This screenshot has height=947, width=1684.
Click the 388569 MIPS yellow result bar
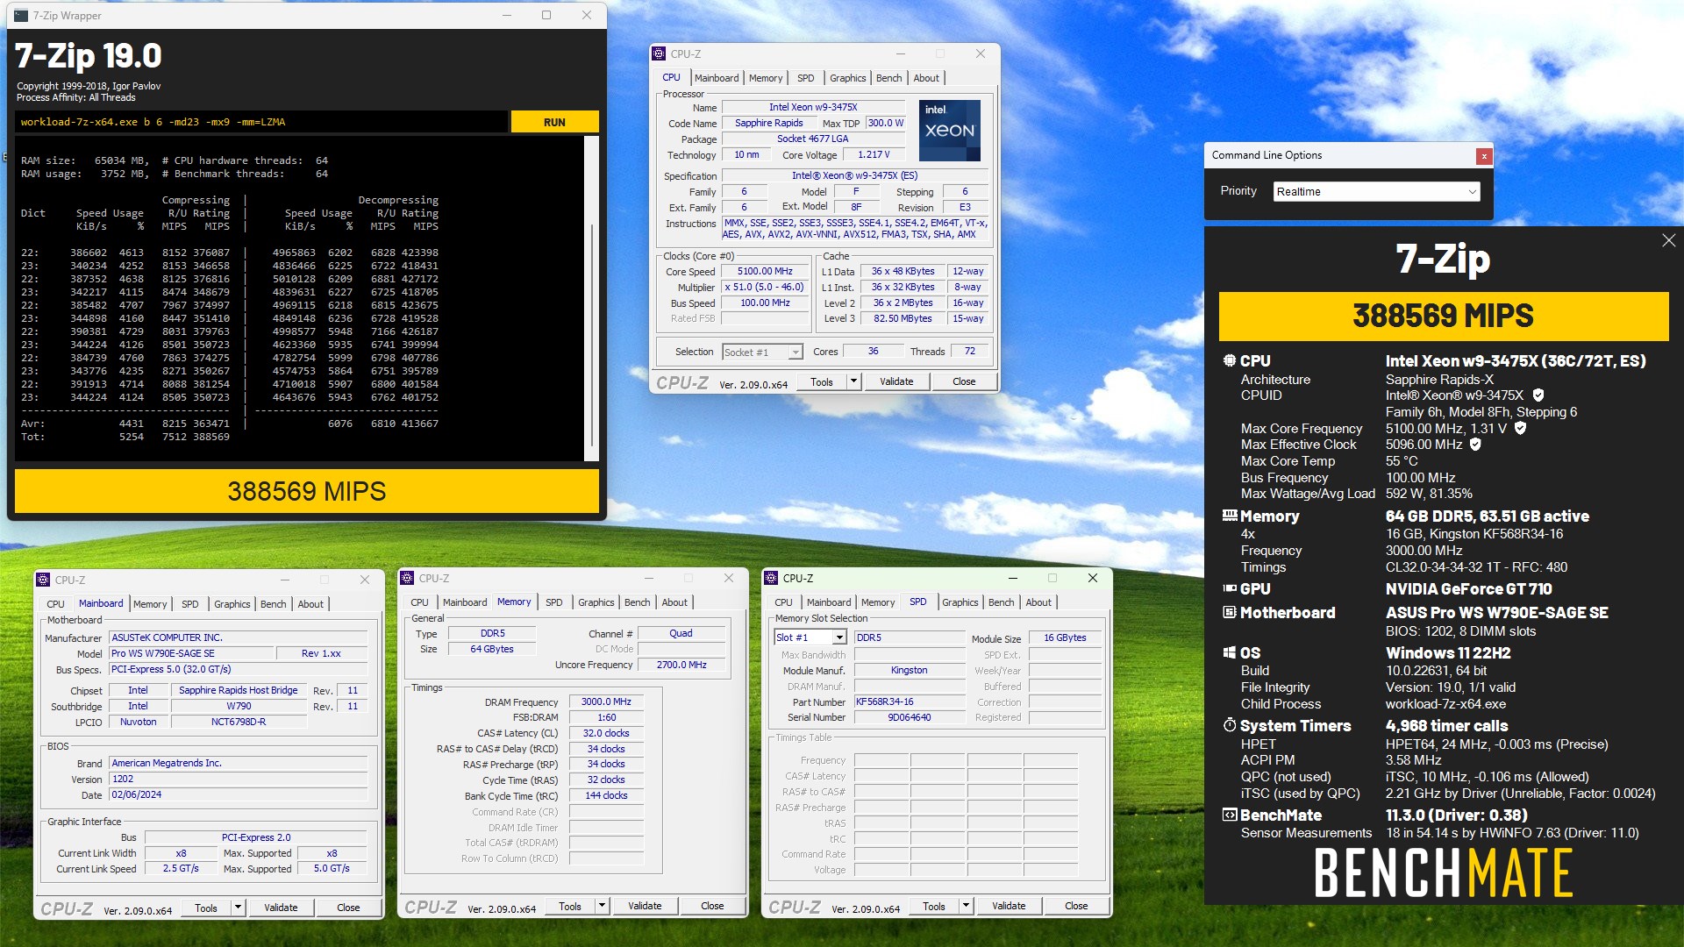307,491
